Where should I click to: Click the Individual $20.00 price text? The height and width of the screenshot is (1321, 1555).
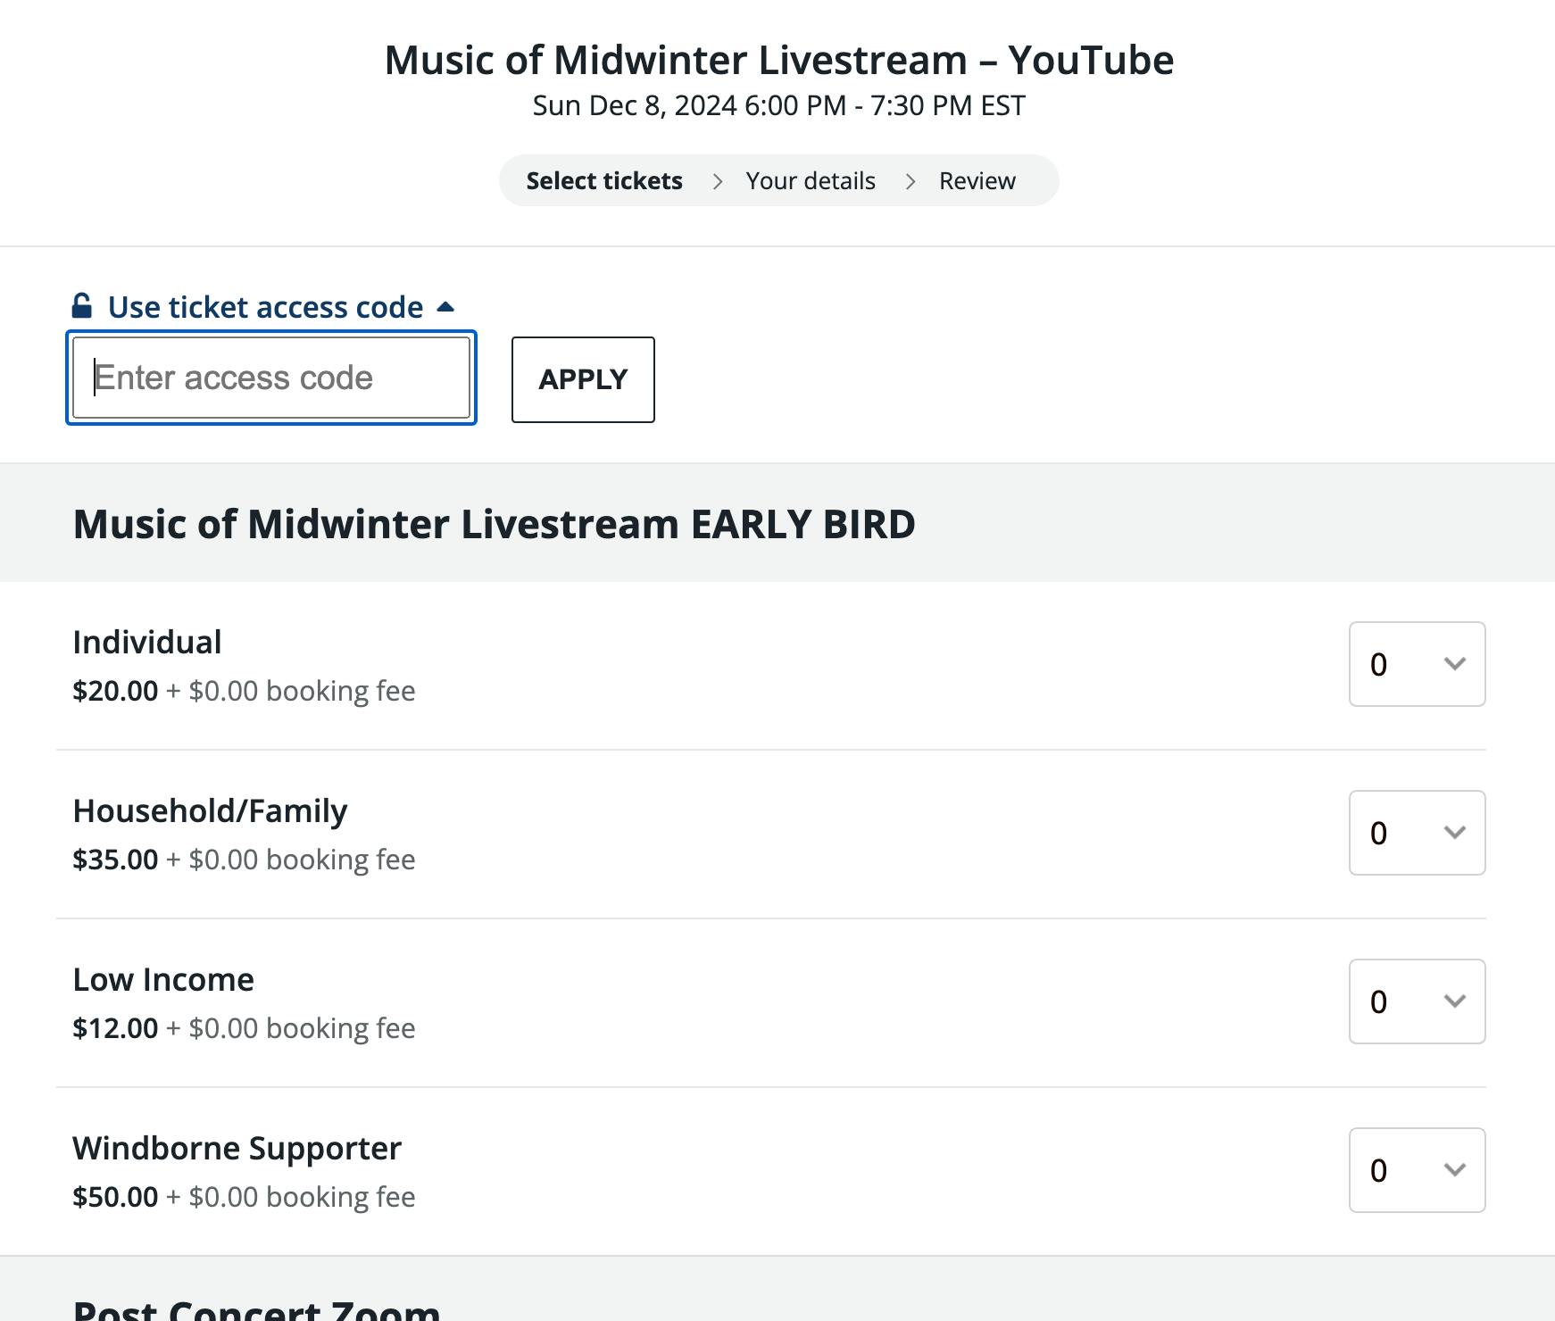pyautogui.click(x=115, y=691)
